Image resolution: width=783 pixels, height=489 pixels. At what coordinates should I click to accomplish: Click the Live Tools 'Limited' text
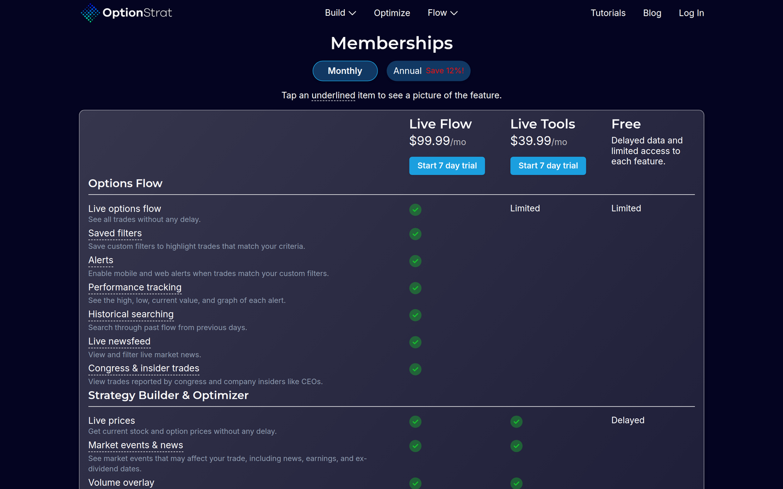pyautogui.click(x=525, y=209)
